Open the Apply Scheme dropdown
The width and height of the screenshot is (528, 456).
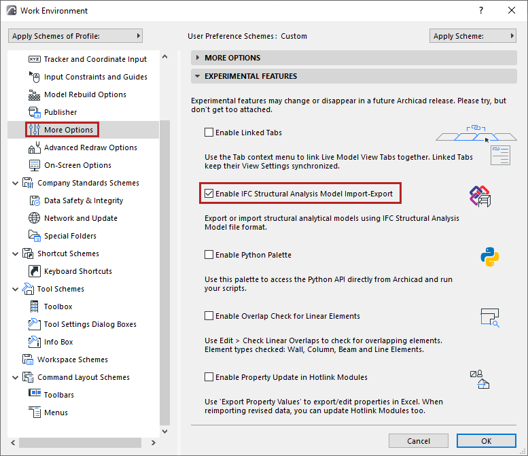click(473, 36)
